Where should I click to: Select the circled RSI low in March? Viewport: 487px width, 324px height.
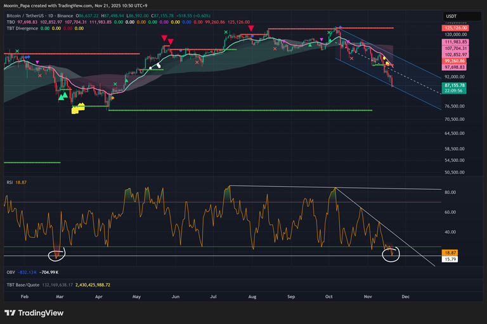pos(57,255)
